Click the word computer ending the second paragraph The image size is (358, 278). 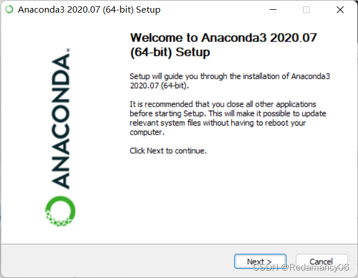coord(146,132)
